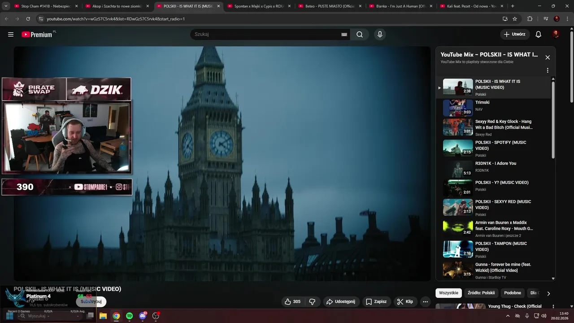Viewport: 574px width, 323px height.
Task: Start voice search with microphone icon
Action: (x=380, y=34)
